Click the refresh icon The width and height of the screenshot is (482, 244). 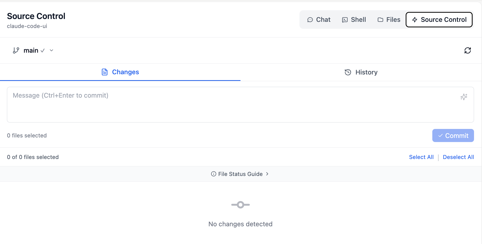click(x=468, y=50)
